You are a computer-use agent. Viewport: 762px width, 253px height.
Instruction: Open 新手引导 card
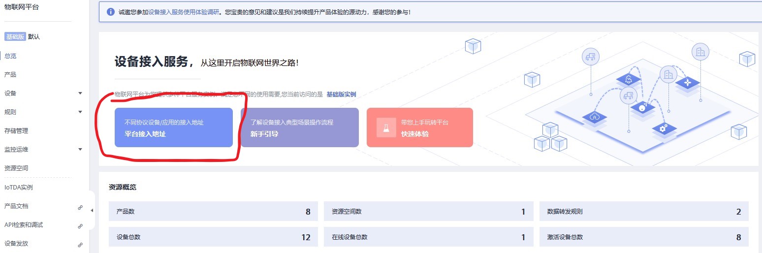tap(300, 127)
